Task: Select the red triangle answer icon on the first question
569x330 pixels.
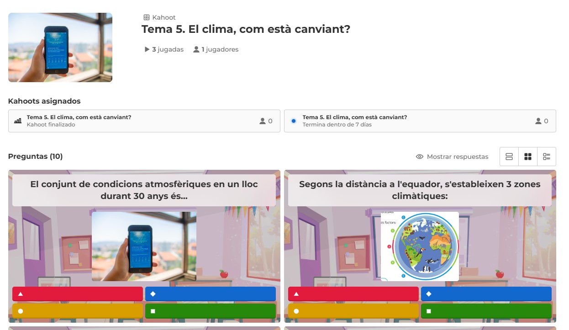Action: tap(20, 293)
